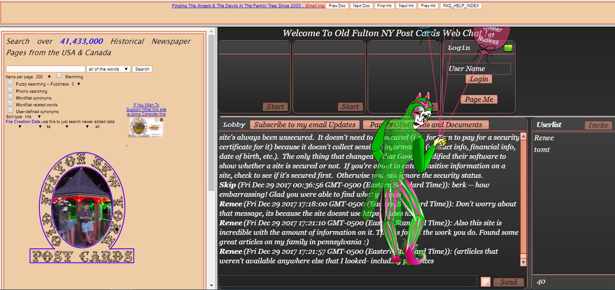Click the user count '40' below Userlist

coord(541,282)
